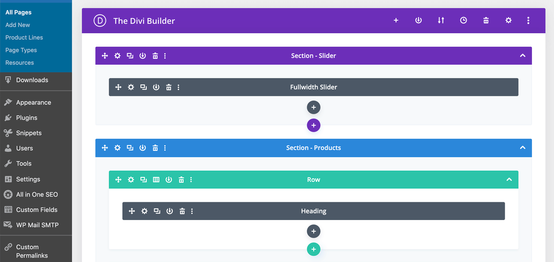Open more options for Section - Products
The image size is (554, 262).
[x=165, y=148]
